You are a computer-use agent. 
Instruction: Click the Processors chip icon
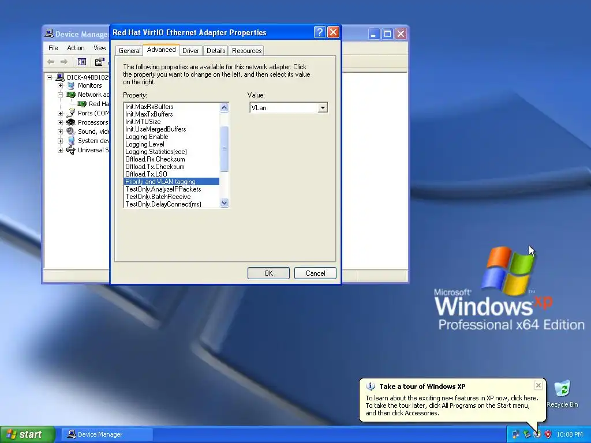(x=71, y=122)
